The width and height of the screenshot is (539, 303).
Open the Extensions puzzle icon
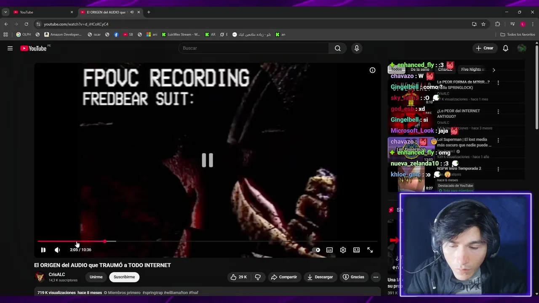click(497, 24)
